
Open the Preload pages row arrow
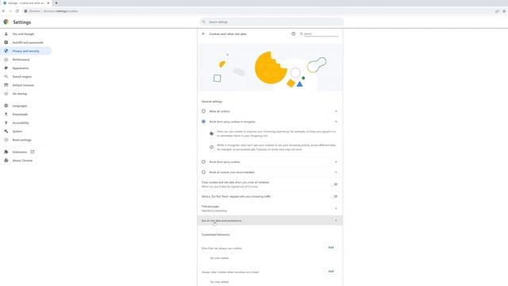336,208
